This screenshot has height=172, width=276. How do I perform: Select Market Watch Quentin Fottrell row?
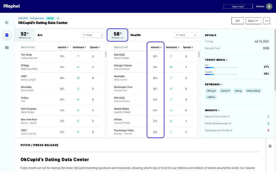[x=152, y=110]
